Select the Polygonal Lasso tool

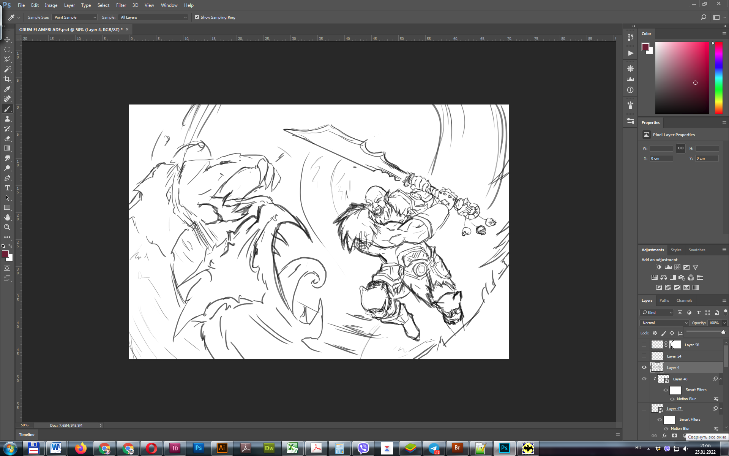pyautogui.click(x=7, y=59)
